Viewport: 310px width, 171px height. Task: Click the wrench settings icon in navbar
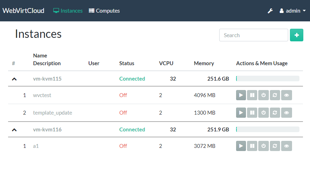click(270, 11)
